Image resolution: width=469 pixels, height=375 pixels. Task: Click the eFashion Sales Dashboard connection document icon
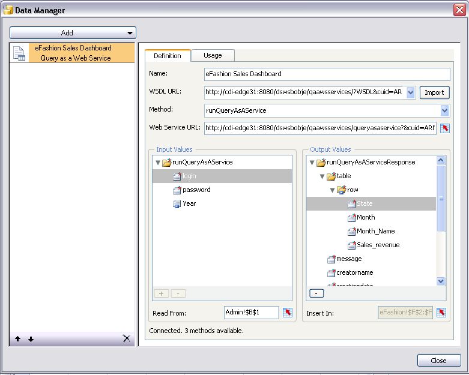coord(19,53)
